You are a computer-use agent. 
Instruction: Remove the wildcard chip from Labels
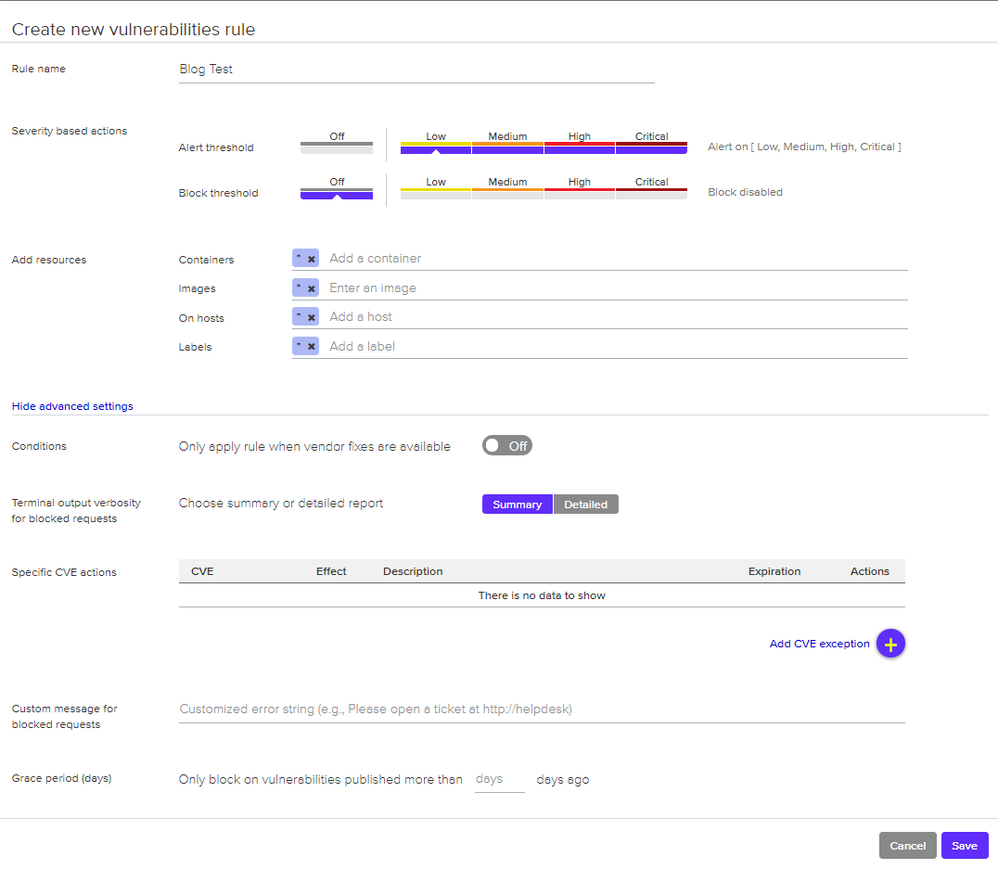click(x=312, y=347)
